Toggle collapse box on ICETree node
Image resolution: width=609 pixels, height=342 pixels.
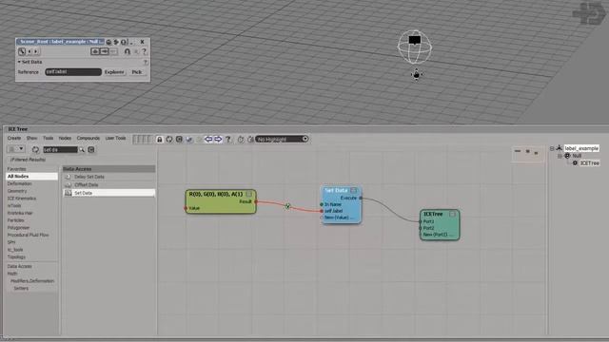click(452, 214)
